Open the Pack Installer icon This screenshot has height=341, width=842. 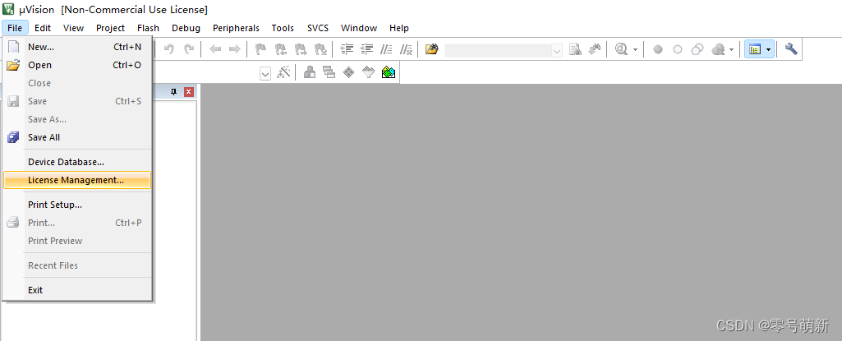pyautogui.click(x=389, y=72)
